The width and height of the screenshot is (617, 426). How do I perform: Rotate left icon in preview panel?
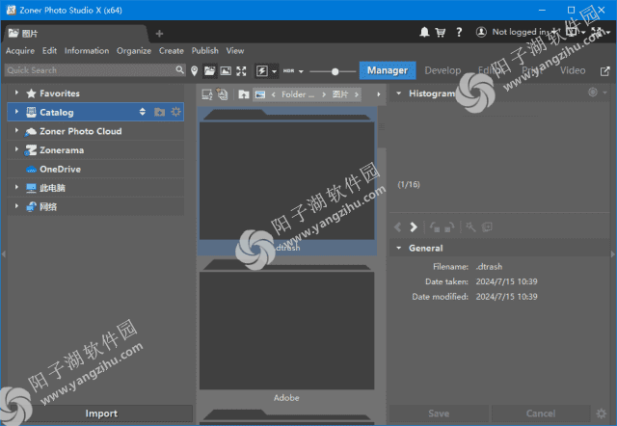(x=435, y=226)
